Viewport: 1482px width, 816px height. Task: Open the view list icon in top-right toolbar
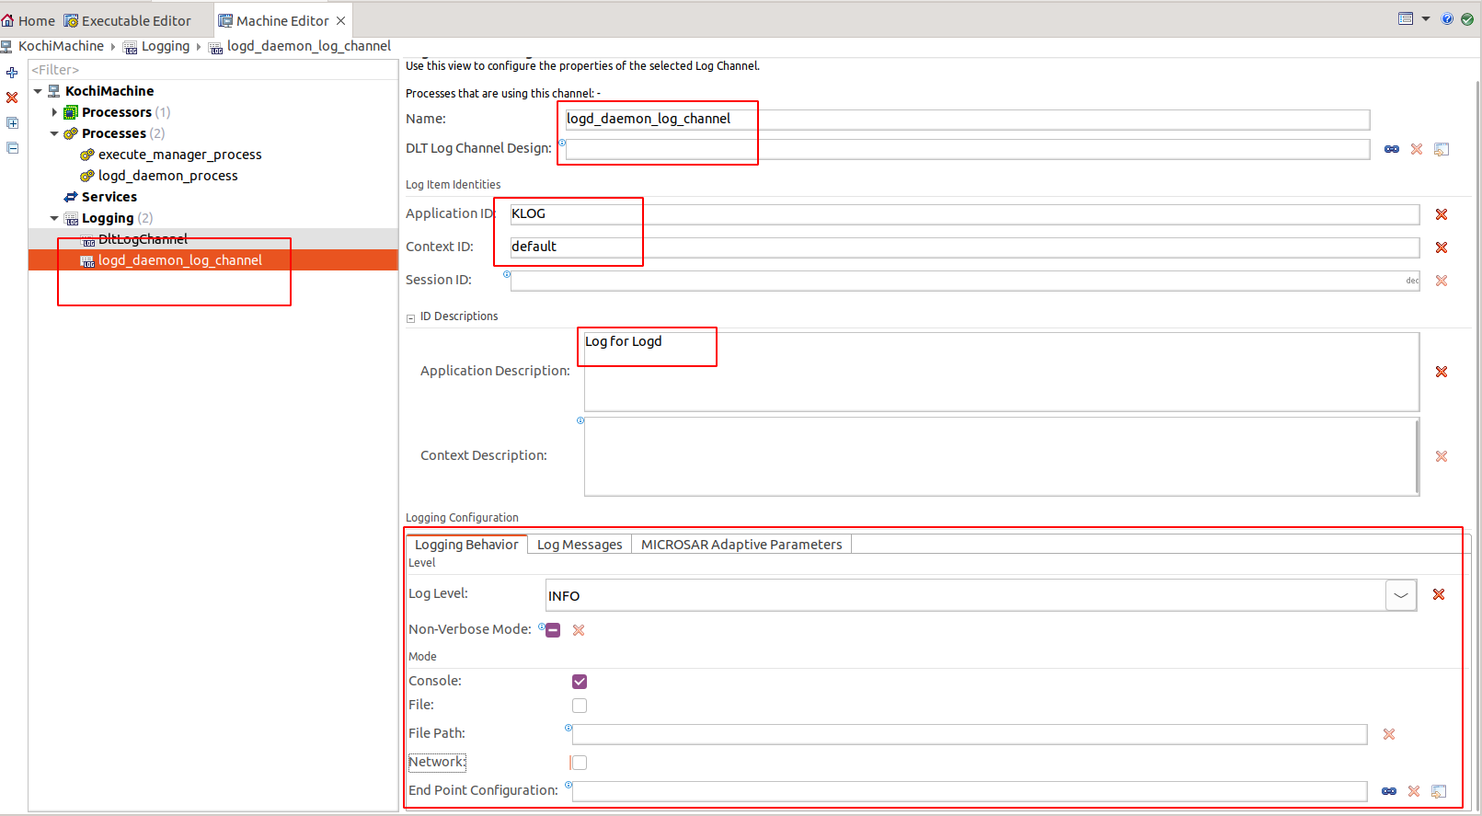point(1406,19)
